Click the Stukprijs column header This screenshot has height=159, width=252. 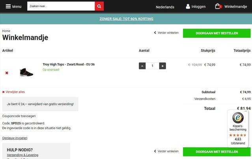pyautogui.click(x=208, y=51)
